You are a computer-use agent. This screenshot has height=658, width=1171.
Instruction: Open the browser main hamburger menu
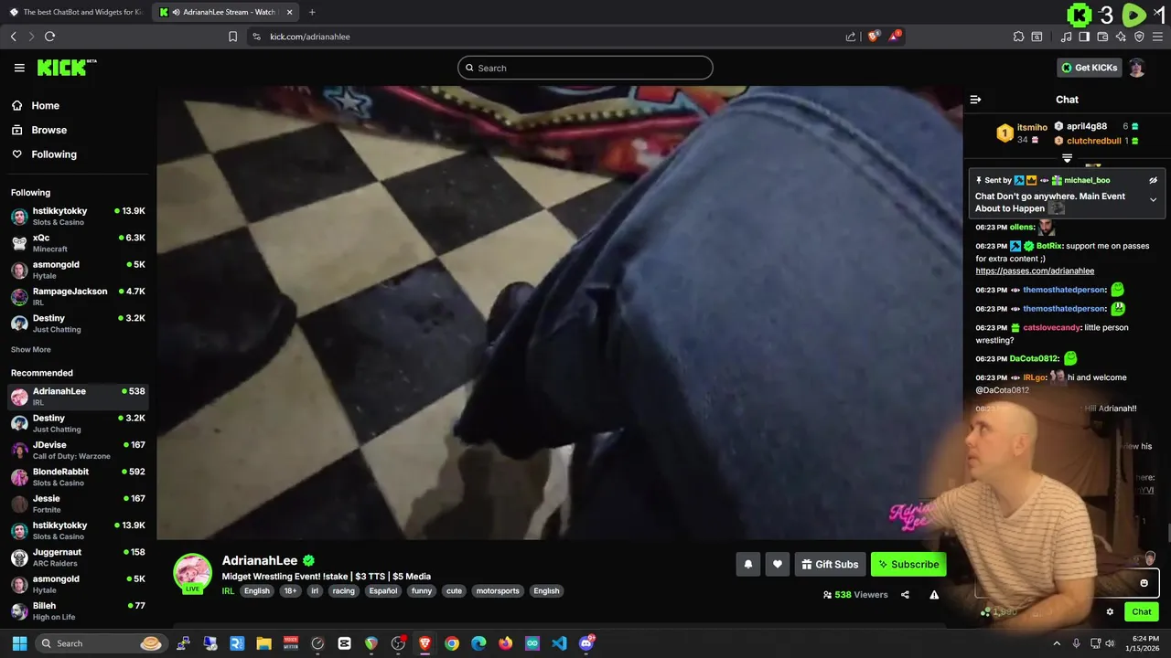point(1158,37)
